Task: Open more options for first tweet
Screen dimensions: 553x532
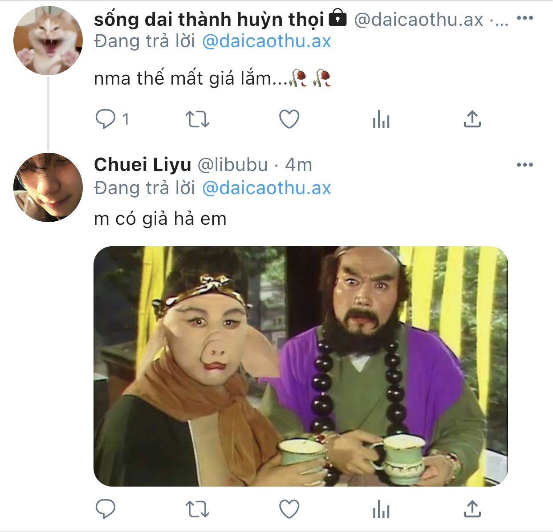Action: click(525, 18)
